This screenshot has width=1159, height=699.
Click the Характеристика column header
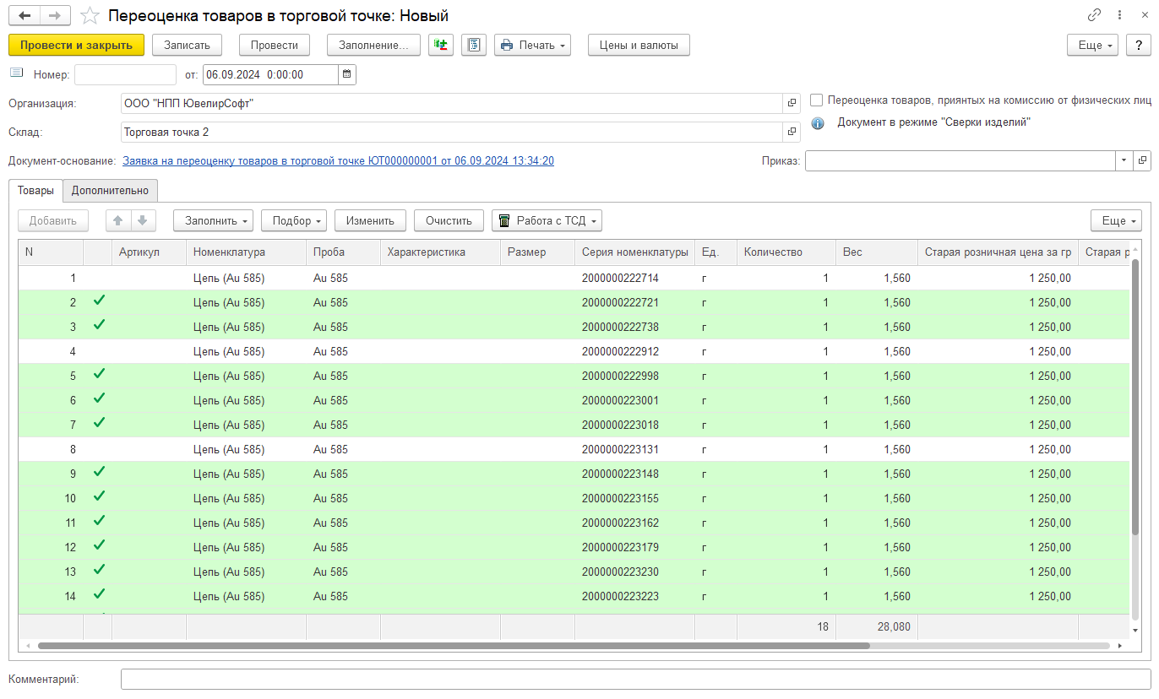coord(440,252)
